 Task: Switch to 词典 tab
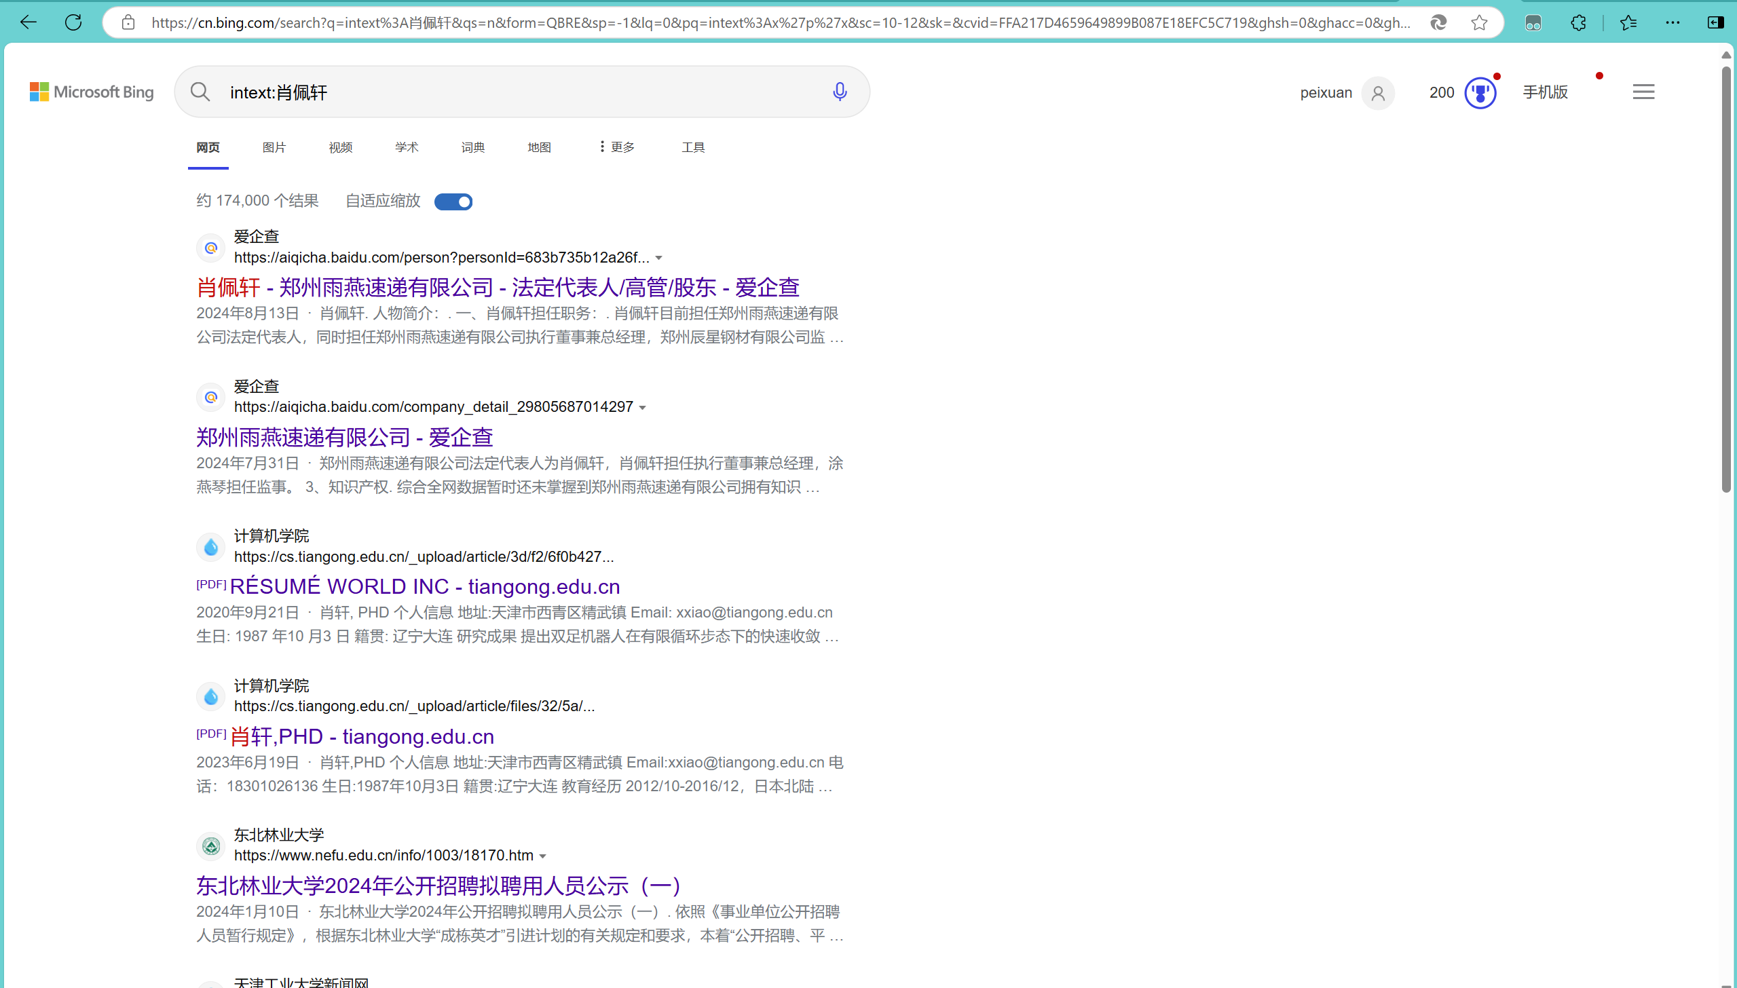pos(473,147)
